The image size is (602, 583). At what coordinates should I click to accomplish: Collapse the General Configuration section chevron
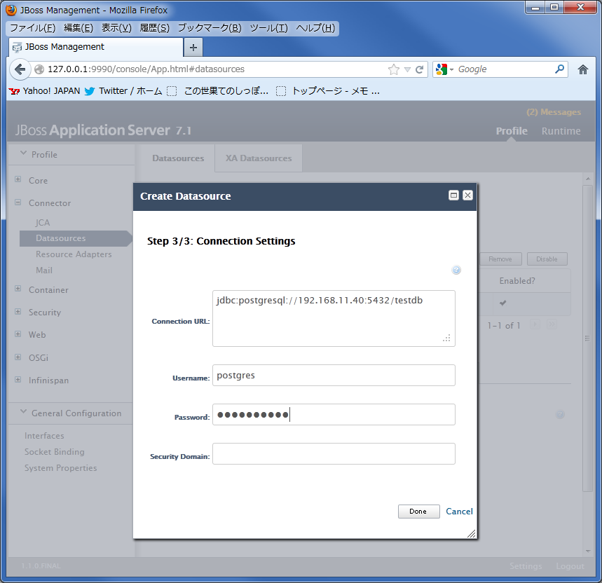tap(23, 412)
